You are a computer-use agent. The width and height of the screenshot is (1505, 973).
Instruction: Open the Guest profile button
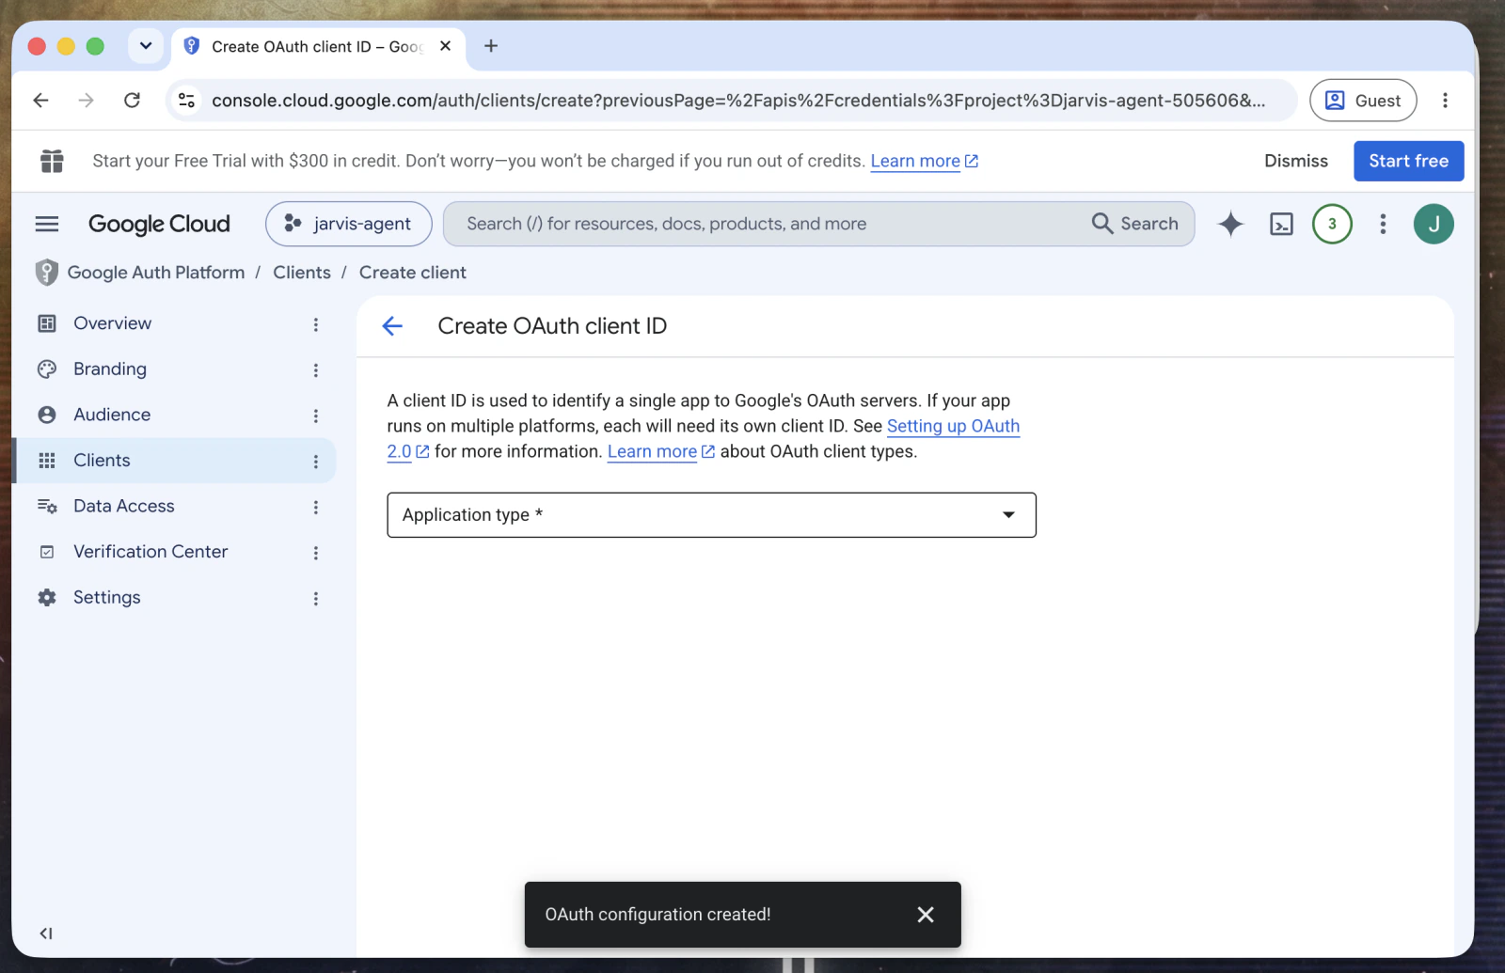click(x=1363, y=101)
